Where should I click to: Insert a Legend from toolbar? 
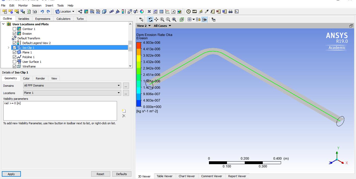(x=124, y=11)
